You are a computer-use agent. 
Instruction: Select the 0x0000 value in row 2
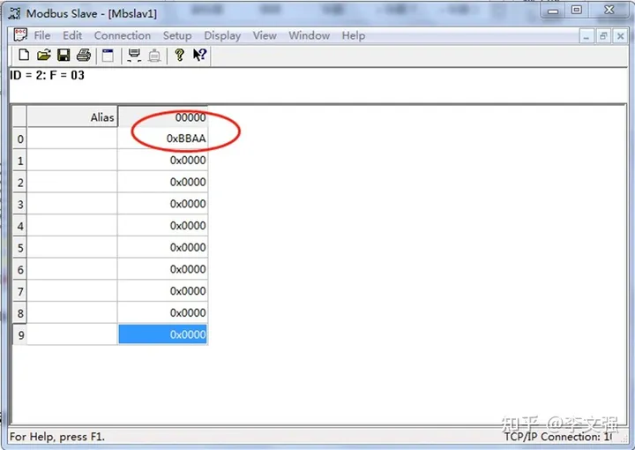(163, 183)
